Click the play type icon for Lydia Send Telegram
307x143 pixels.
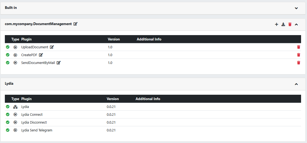pyautogui.click(x=15, y=130)
